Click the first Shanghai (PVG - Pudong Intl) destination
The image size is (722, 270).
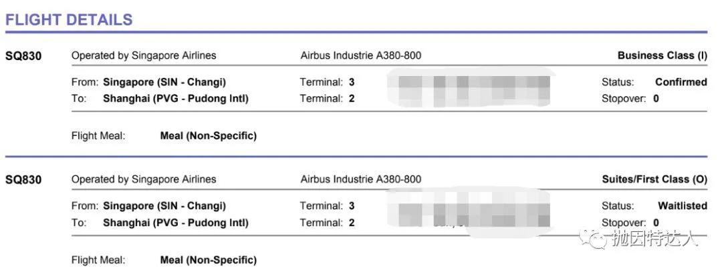pos(175,99)
